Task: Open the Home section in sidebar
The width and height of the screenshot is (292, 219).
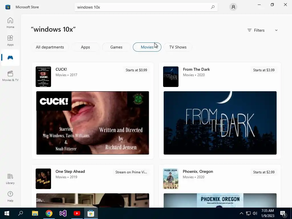Action: click(x=10, y=23)
